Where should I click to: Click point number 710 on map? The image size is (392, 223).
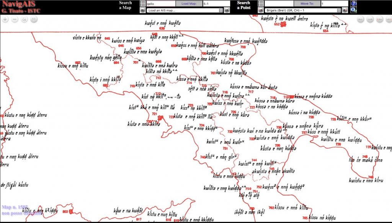[x=132, y=86]
